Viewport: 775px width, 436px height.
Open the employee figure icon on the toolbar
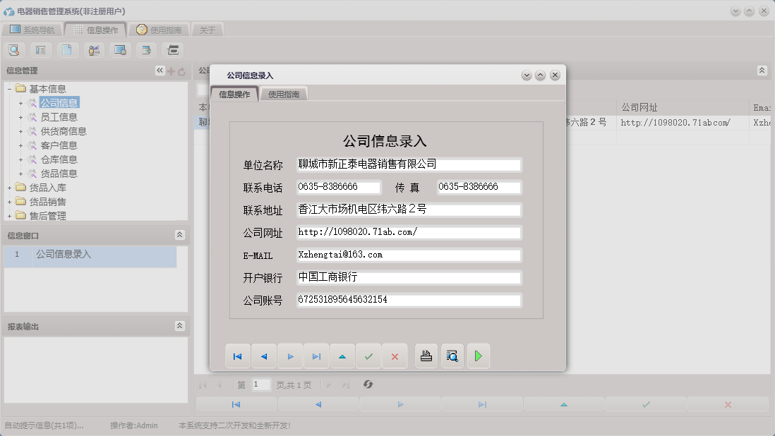click(93, 50)
